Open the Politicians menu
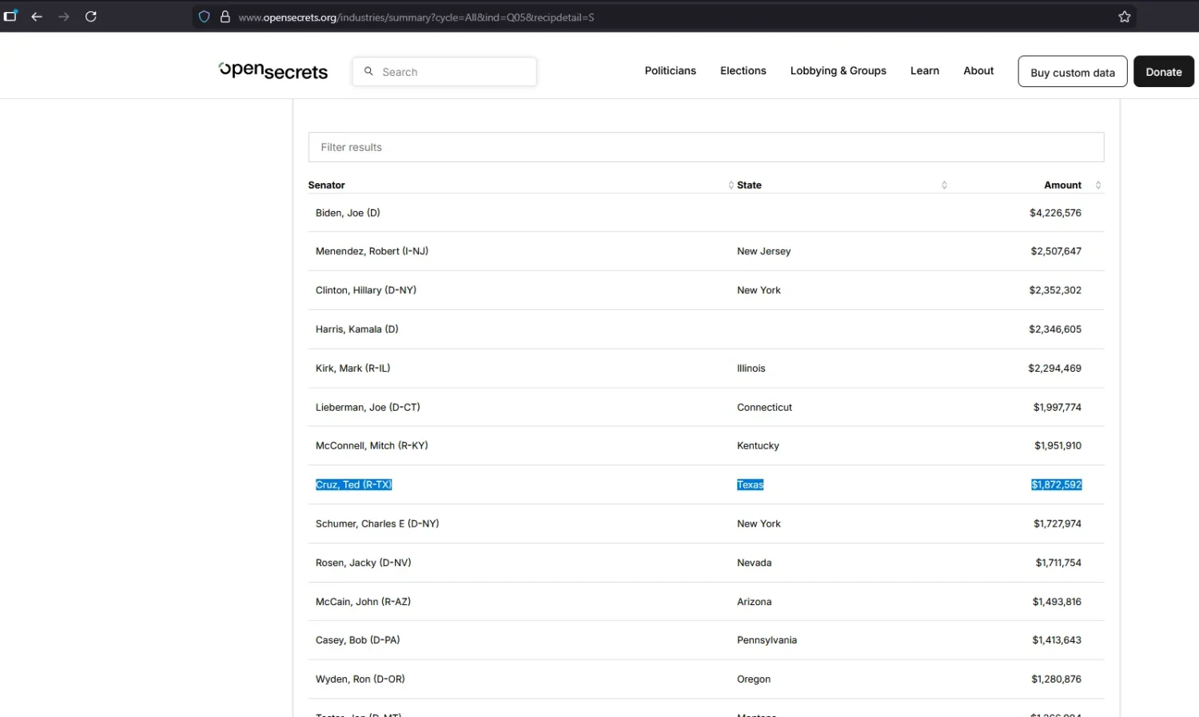The height and width of the screenshot is (717, 1199). click(x=670, y=71)
